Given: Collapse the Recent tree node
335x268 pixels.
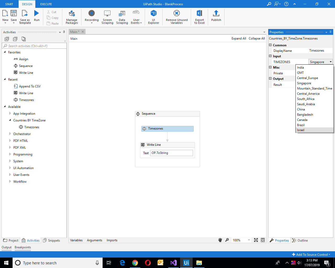Looking at the screenshot, I should [x=5, y=79].
